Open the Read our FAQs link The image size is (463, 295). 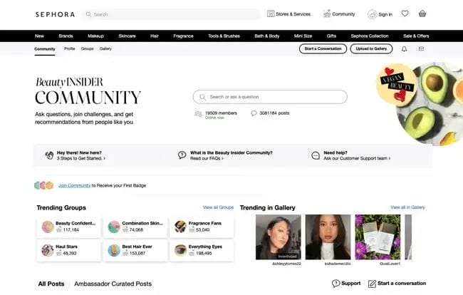(x=207, y=159)
